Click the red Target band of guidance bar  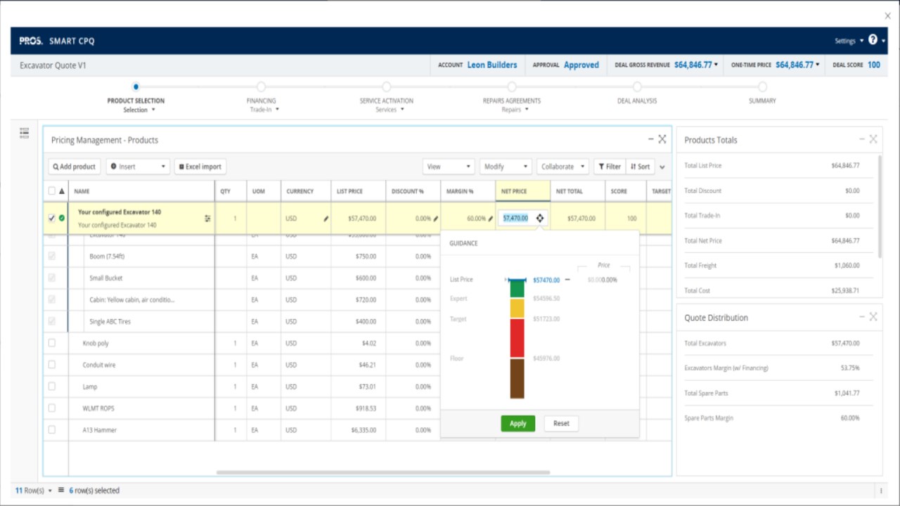(517, 338)
